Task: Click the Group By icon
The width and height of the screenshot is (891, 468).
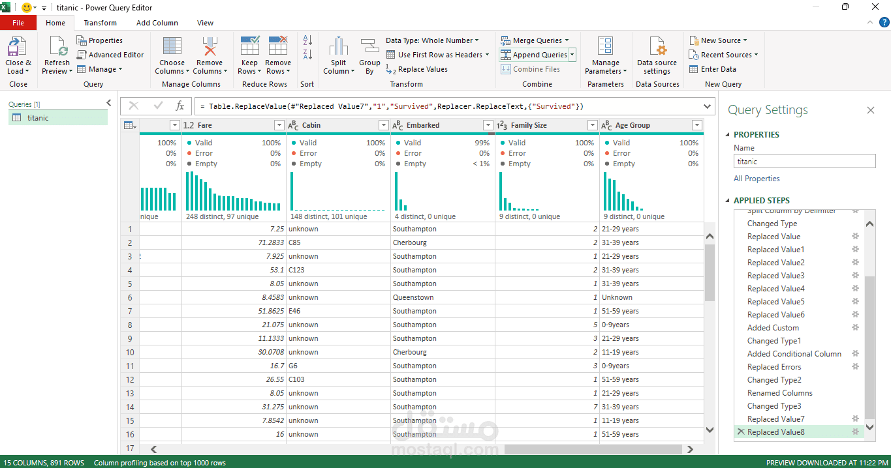Action: click(x=369, y=47)
